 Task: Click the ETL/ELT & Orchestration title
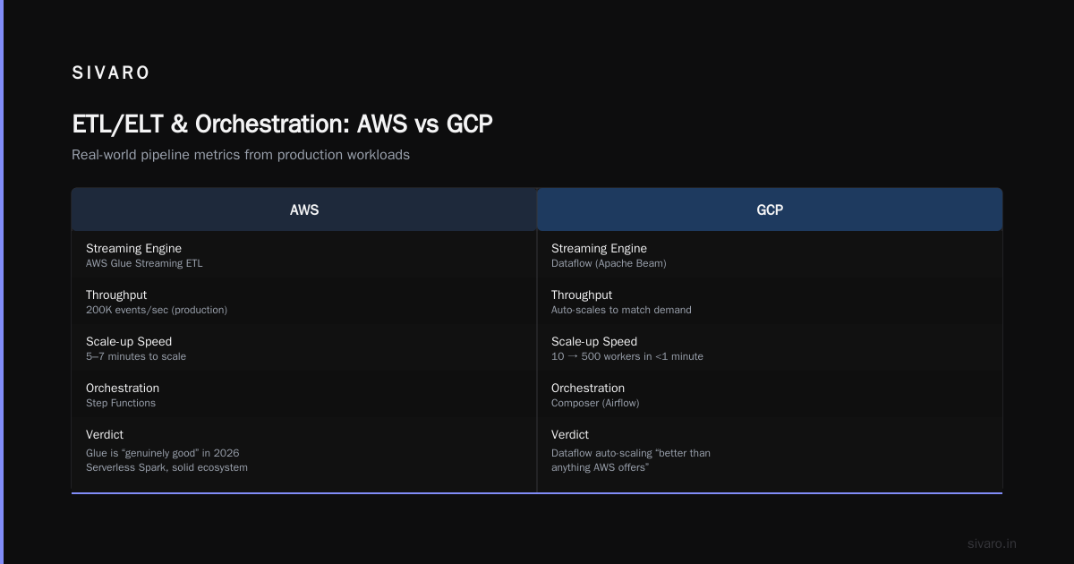coord(282,124)
